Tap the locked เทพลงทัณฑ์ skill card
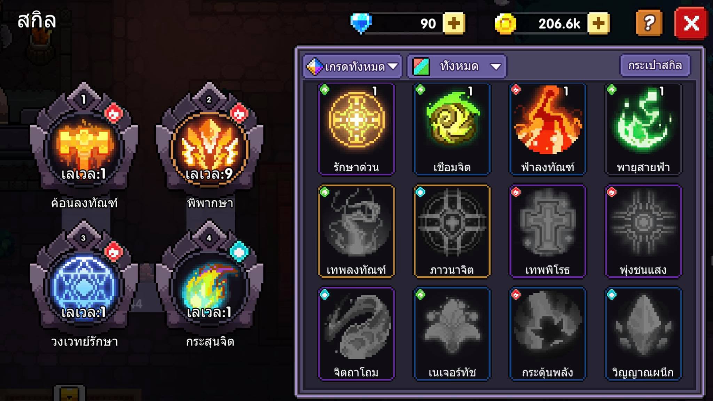This screenshot has height=401, width=713. [356, 231]
